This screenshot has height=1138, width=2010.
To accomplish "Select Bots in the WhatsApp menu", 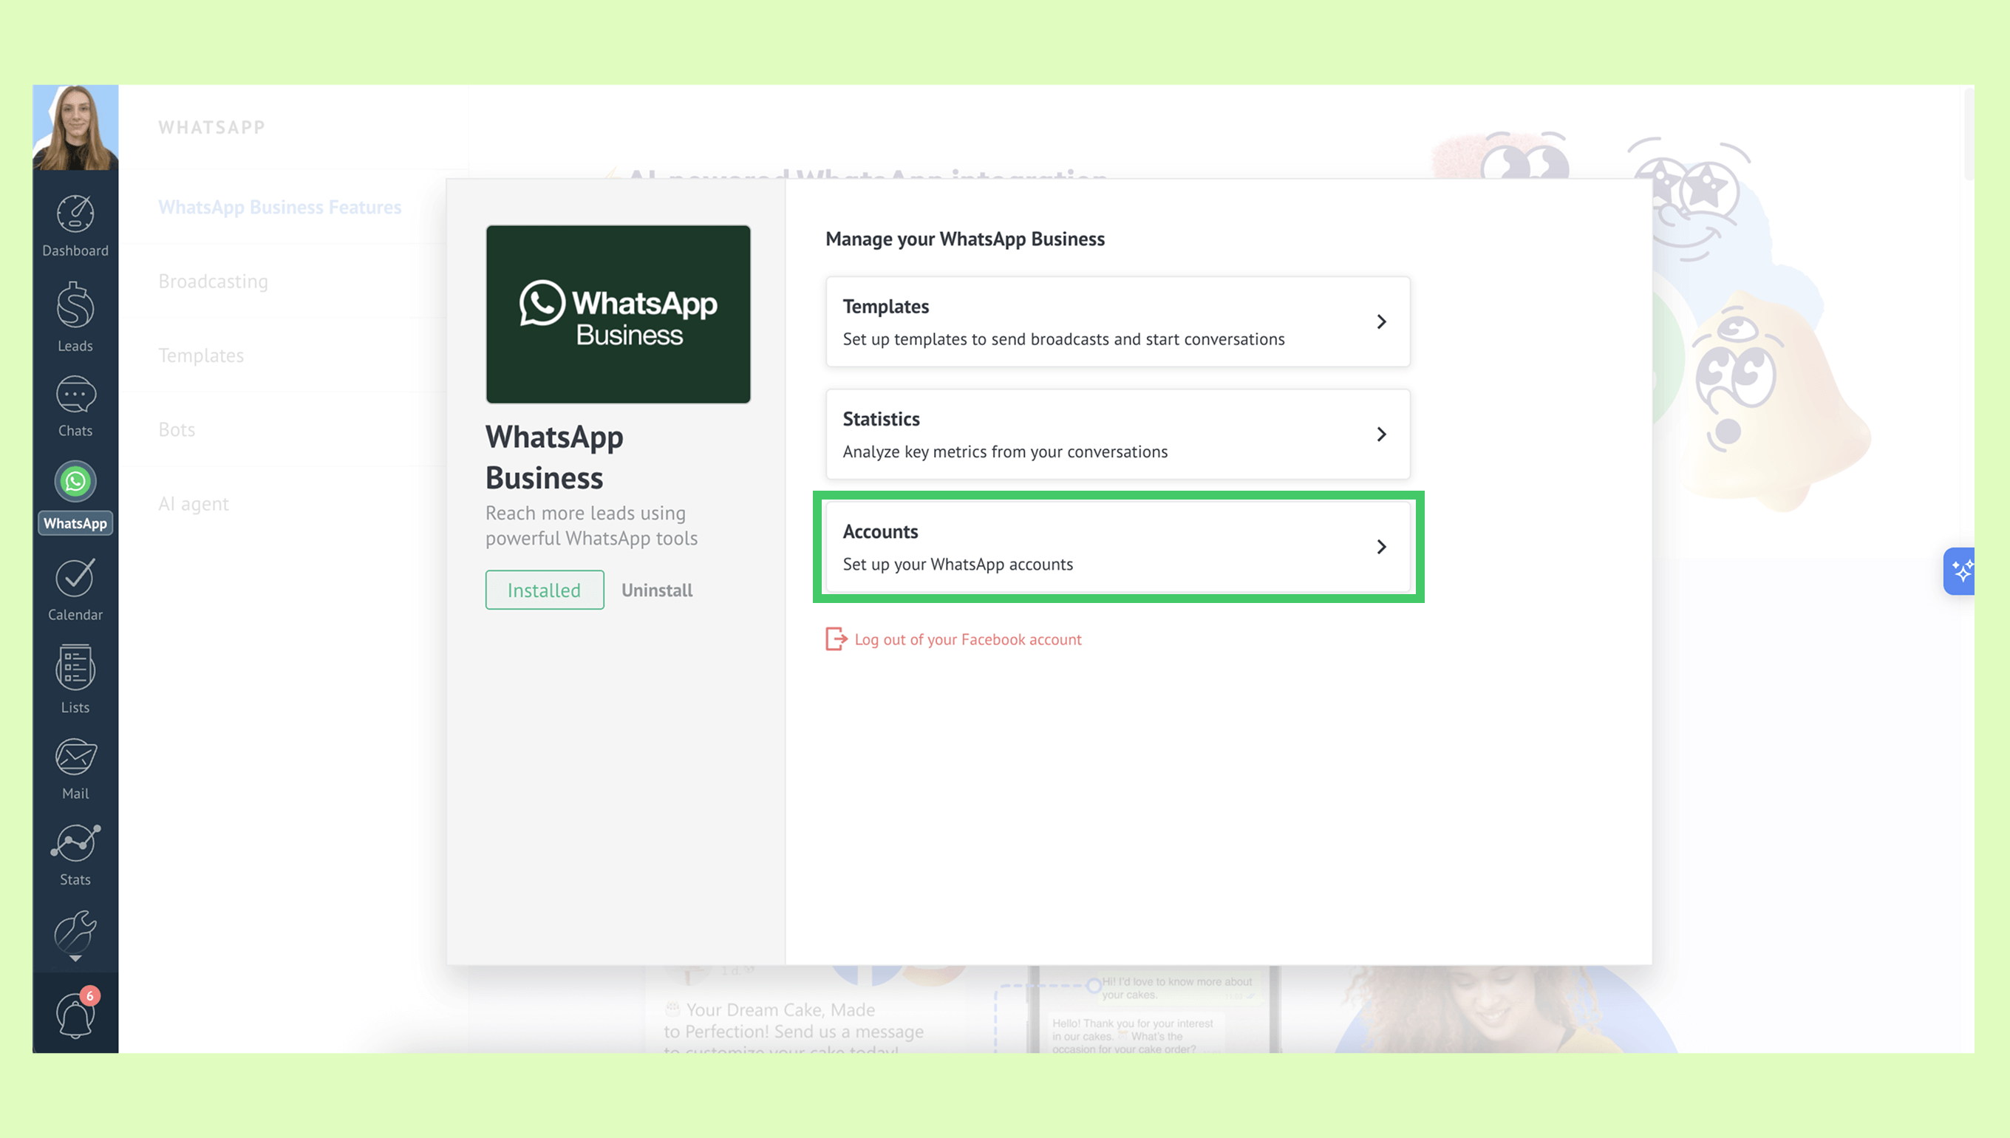I will pyautogui.click(x=177, y=430).
